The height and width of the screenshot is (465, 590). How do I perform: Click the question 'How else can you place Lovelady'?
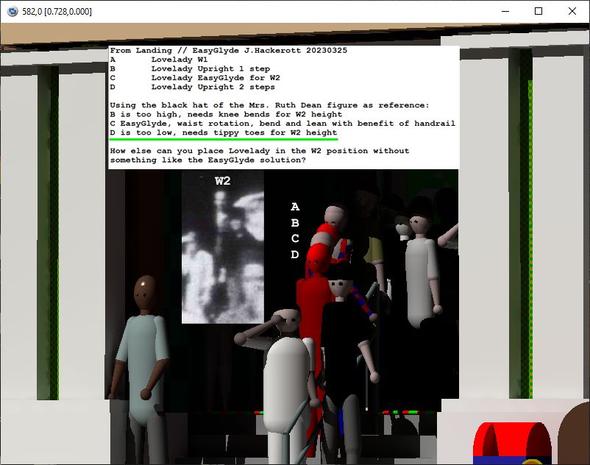[x=260, y=155]
